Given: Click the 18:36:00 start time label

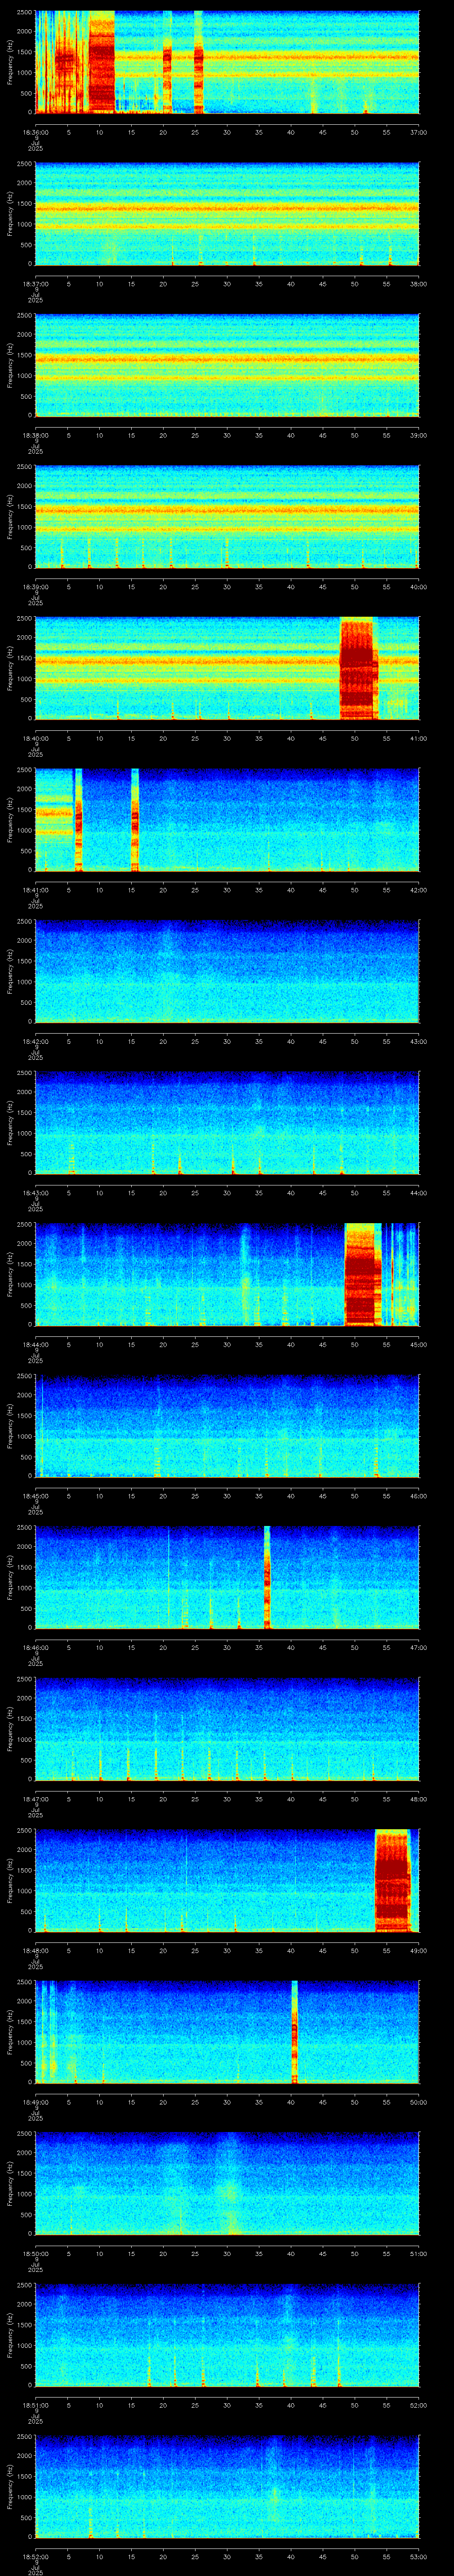Looking at the screenshot, I should tap(35, 132).
